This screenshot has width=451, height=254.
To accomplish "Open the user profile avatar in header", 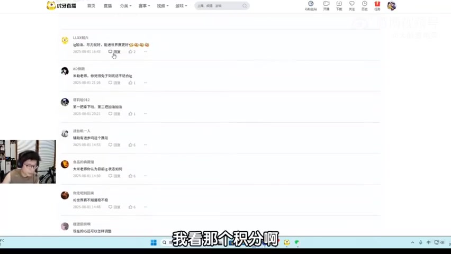I will click(x=392, y=6).
